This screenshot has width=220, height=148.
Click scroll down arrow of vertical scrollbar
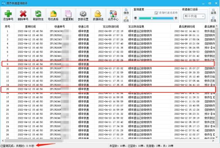click(x=216, y=137)
